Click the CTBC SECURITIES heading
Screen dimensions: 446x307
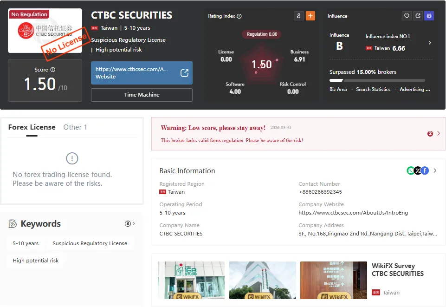click(131, 15)
